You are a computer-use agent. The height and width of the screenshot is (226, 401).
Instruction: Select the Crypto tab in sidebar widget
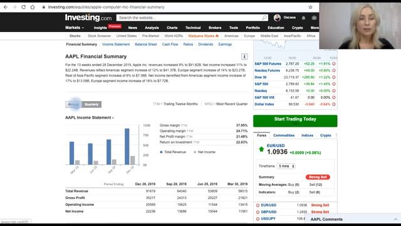point(326,136)
